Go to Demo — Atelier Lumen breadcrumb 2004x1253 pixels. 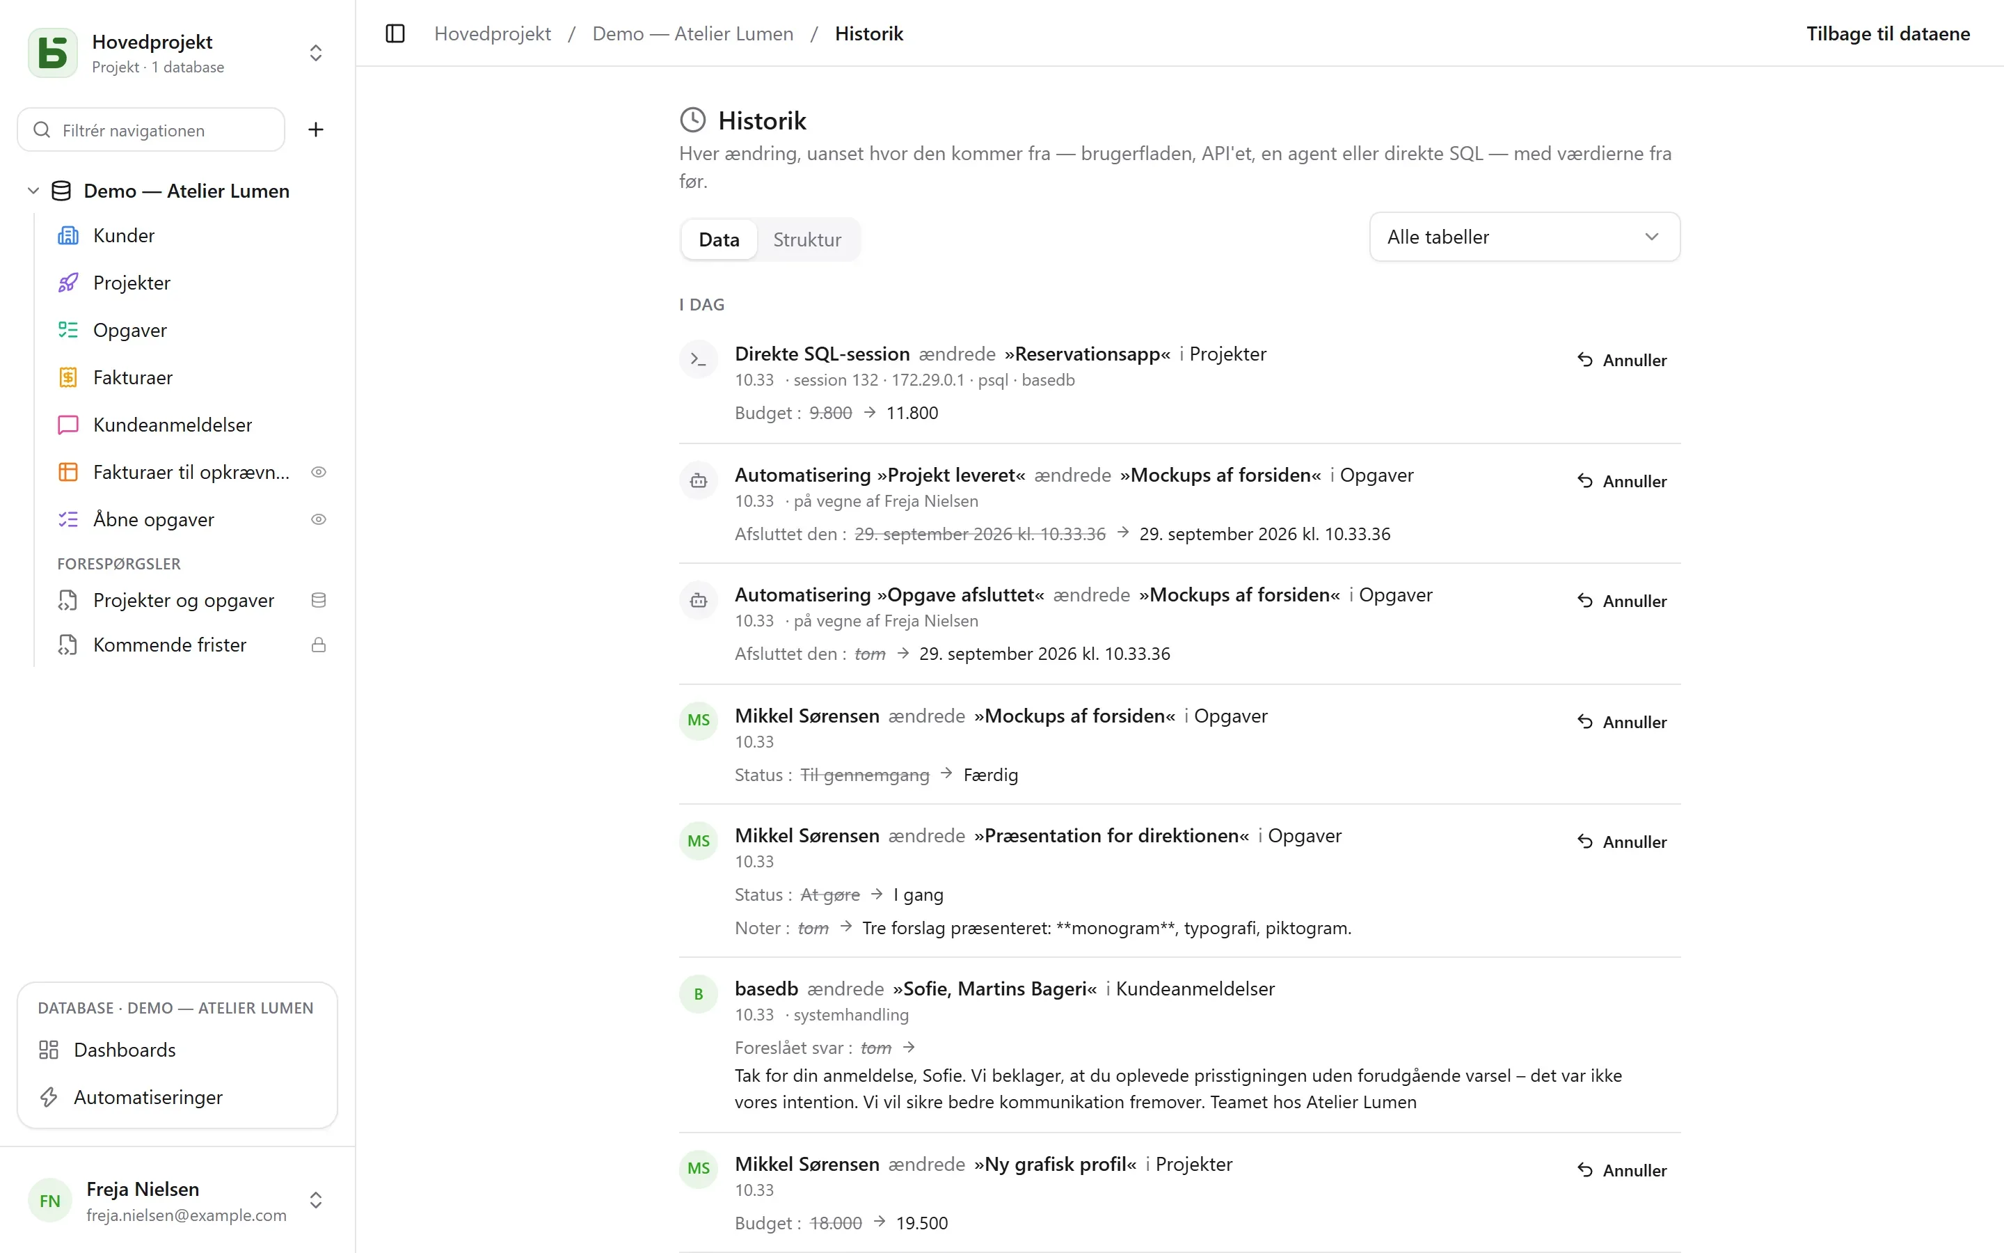pyautogui.click(x=692, y=34)
